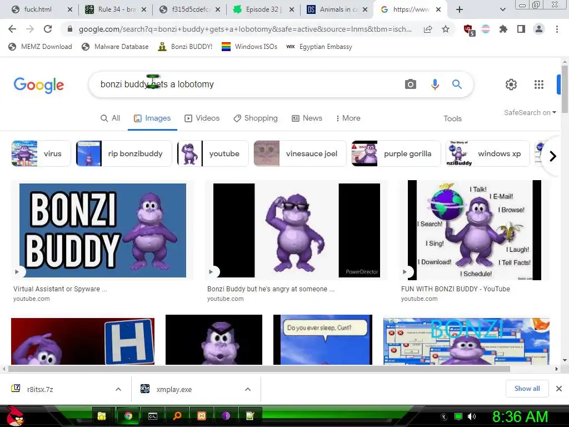Open FUN WITH BONZI BUDDY thumbnail
Viewport: 569px width, 427px height.
pyautogui.click(x=475, y=230)
